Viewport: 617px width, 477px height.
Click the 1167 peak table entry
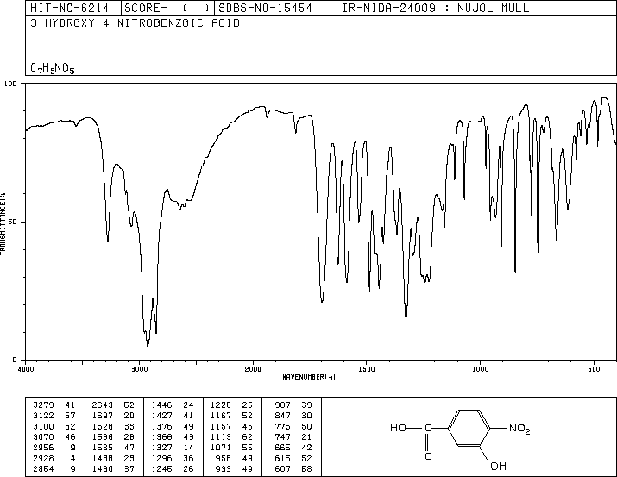point(231,416)
